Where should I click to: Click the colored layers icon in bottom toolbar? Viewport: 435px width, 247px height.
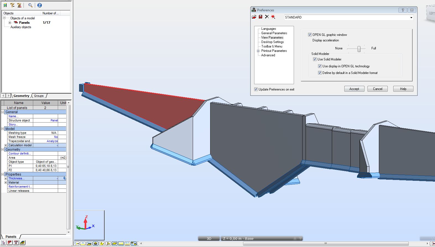click(22, 243)
